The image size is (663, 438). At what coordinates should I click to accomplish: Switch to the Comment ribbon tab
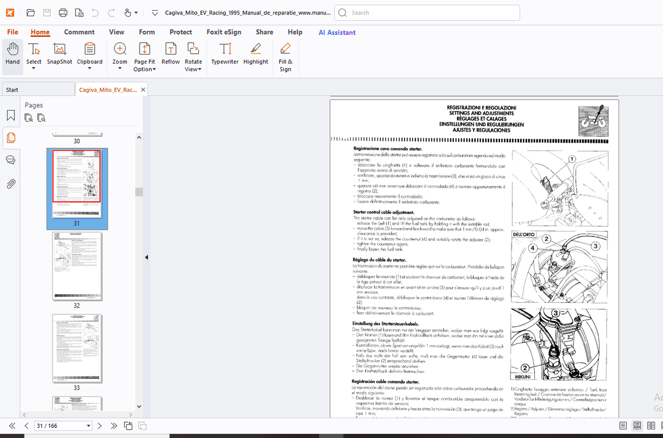point(79,32)
